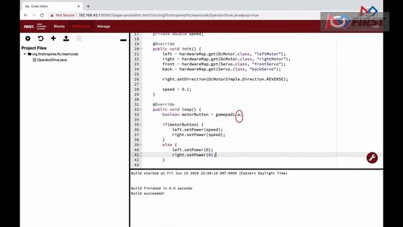The width and height of the screenshot is (403, 227).
Task: Click 'left.setPower(speed);' code line
Action: pos(197,130)
